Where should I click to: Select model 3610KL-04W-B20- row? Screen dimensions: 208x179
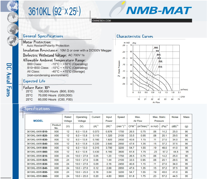[x=108, y=135]
